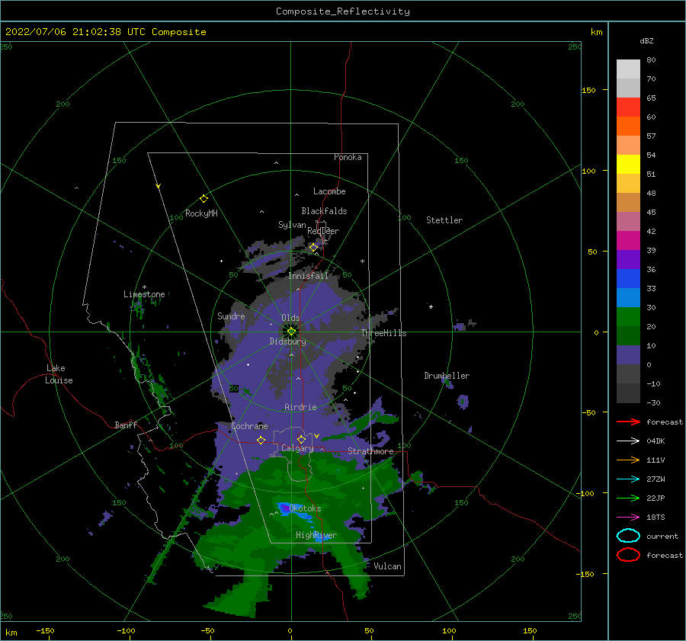Click the red forecast ellipse legend icon

628,555
